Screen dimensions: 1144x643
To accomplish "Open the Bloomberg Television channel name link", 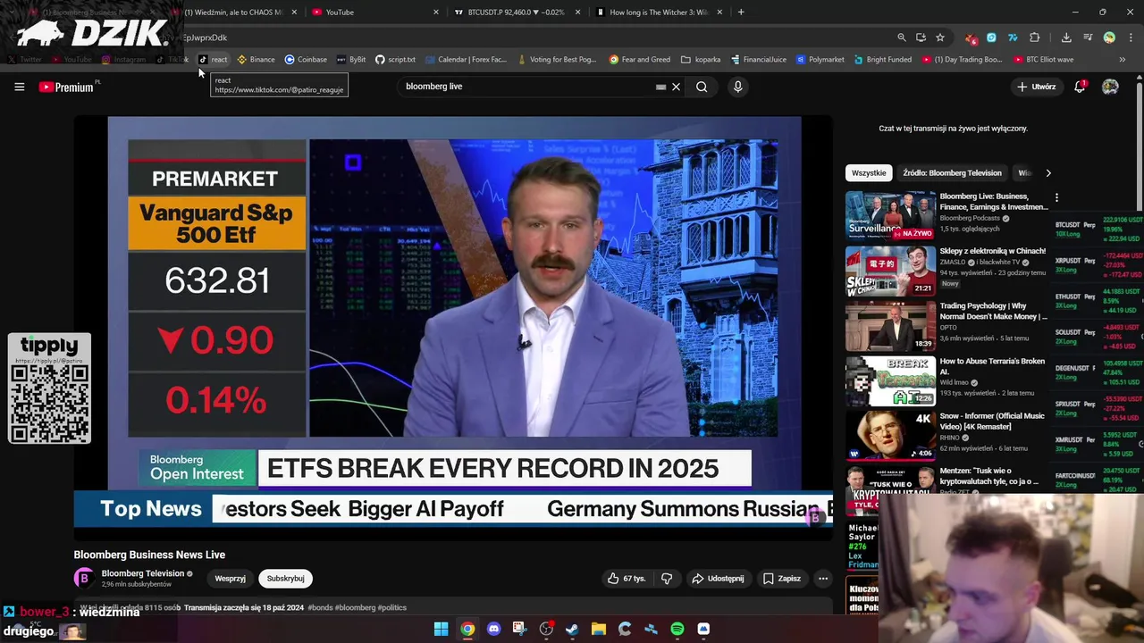I will pos(143,573).
